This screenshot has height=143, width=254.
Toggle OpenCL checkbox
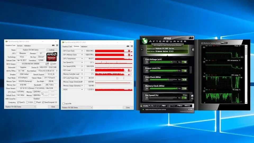click(x=18, y=102)
